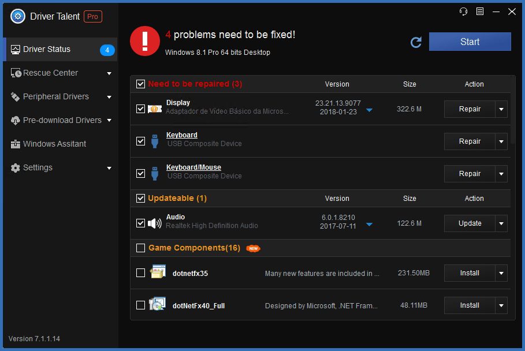
Task: Update the Realtek Audio driver
Action: tap(470, 223)
